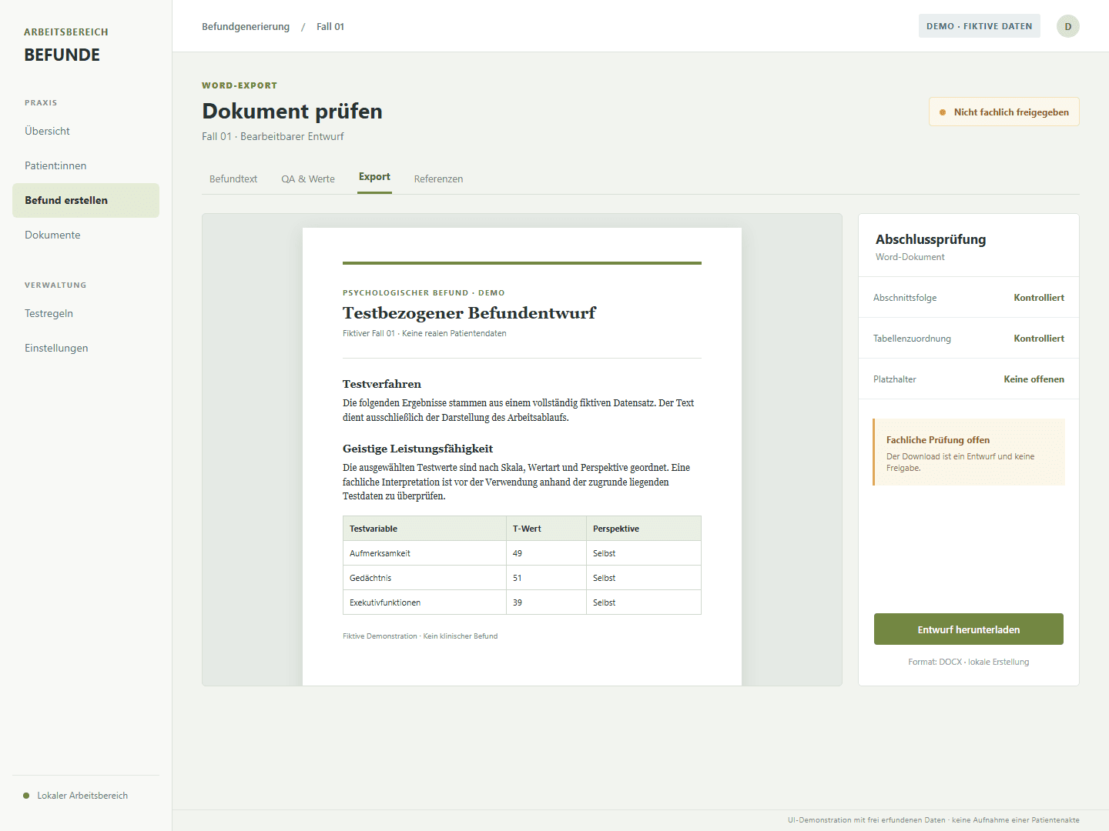Click the T-Wert value 49

546,553
